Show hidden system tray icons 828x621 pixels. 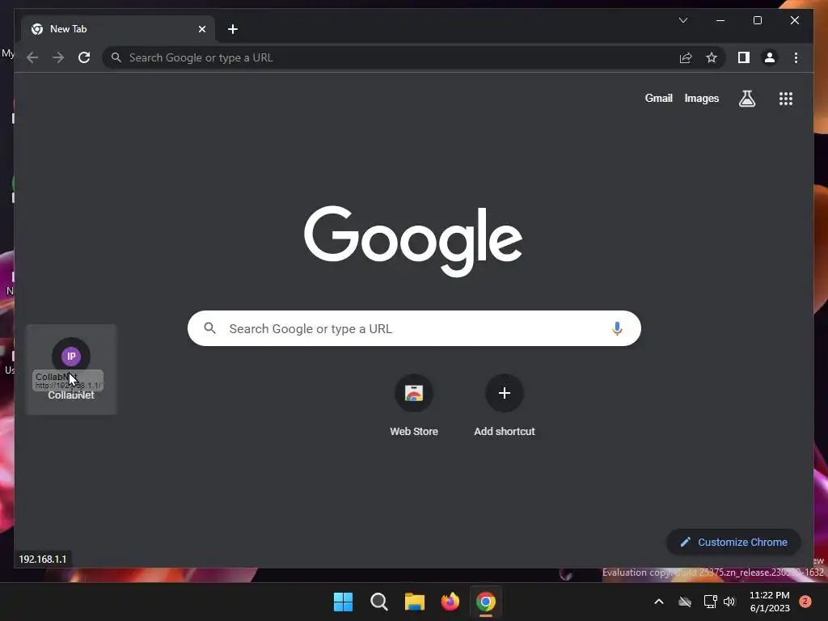click(x=658, y=602)
